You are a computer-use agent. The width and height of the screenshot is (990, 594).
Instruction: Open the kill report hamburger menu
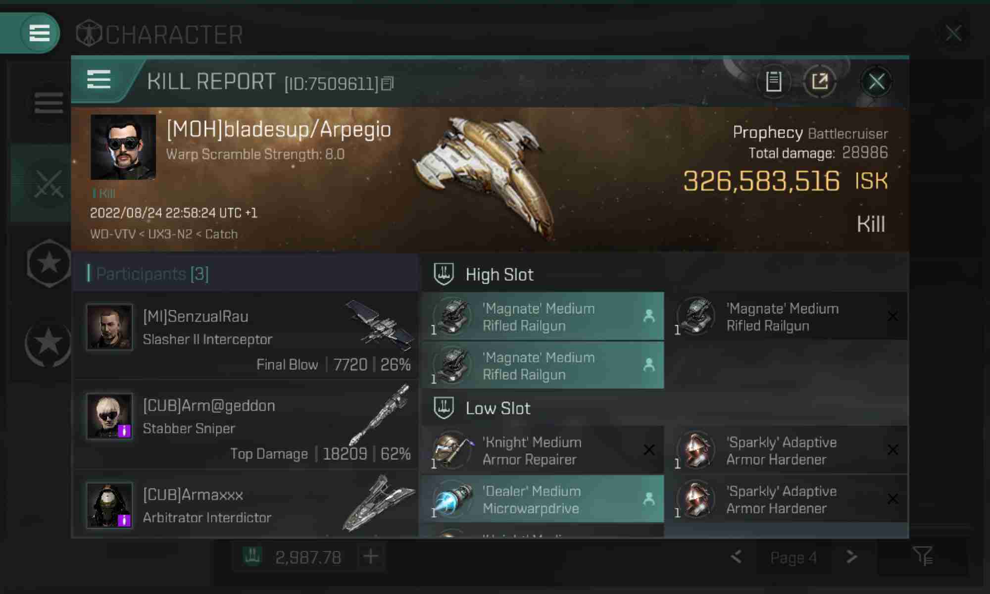click(99, 80)
